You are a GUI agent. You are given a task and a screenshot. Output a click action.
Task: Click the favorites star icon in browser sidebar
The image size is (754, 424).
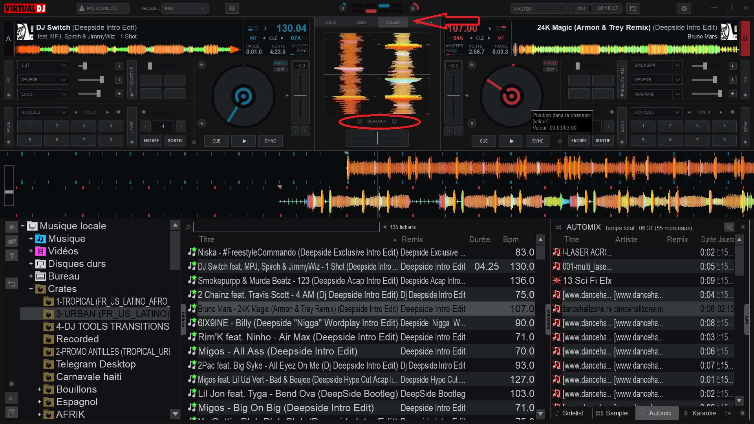pyautogui.click(x=12, y=227)
